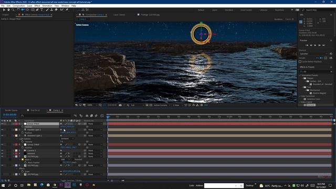The width and height of the screenshot is (336, 189).
Task: Enable Motion Blur icon in timeline header
Action: point(96,115)
